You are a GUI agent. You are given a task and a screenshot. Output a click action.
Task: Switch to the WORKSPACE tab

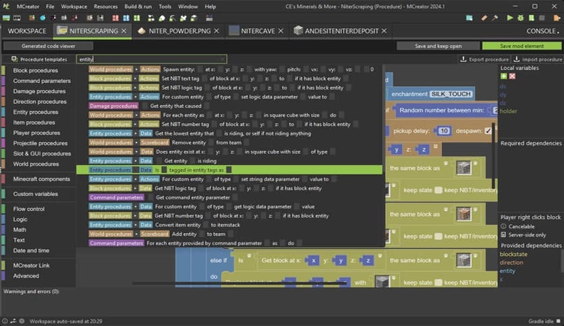[x=27, y=31]
